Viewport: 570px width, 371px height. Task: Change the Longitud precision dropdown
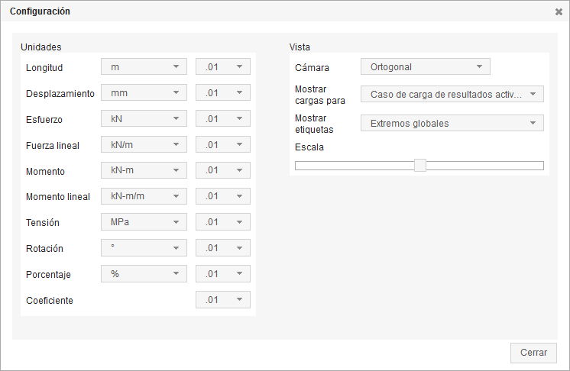pyautogui.click(x=223, y=67)
